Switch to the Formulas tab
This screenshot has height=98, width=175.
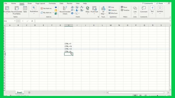[x=52, y=4]
